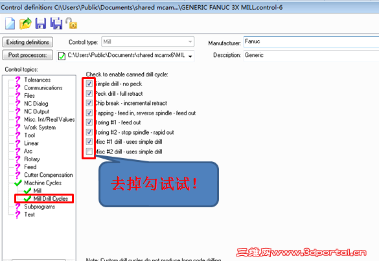The width and height of the screenshot is (379, 261).
Task: Click the Existing definitions button
Action: (x=28, y=42)
